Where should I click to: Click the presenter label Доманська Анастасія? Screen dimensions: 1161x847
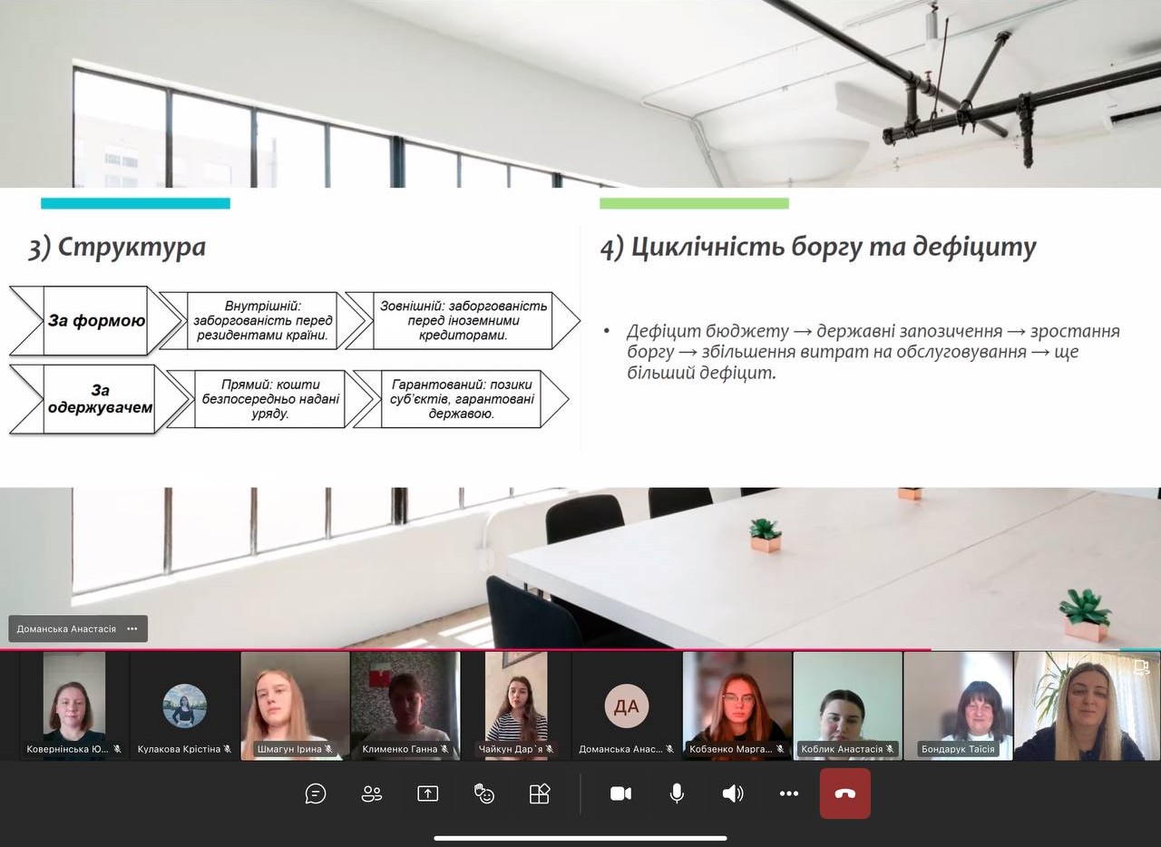[66, 628]
